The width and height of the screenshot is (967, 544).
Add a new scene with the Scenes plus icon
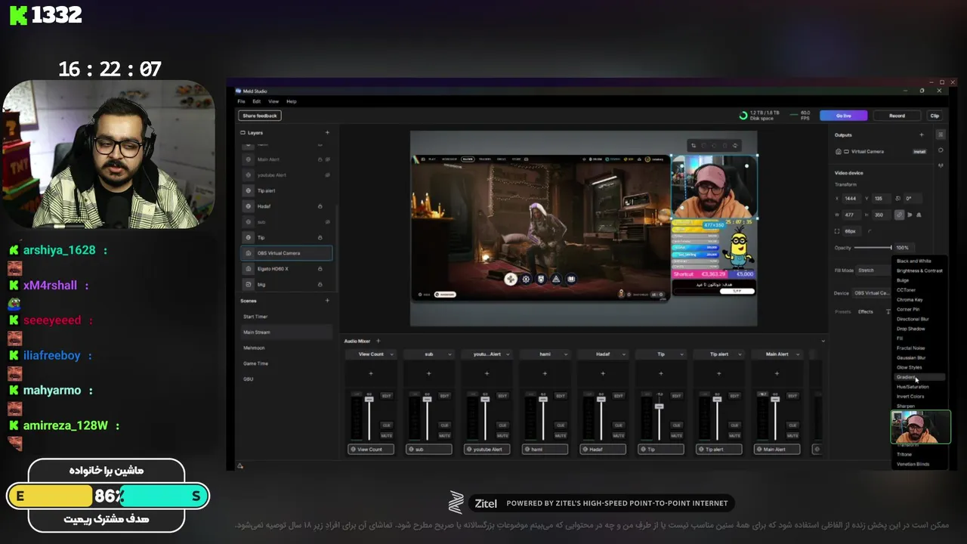[327, 301]
